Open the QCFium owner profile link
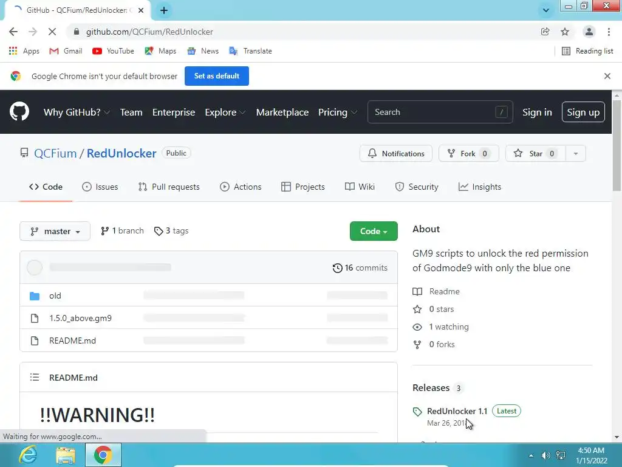This screenshot has width=622, height=467. click(55, 153)
